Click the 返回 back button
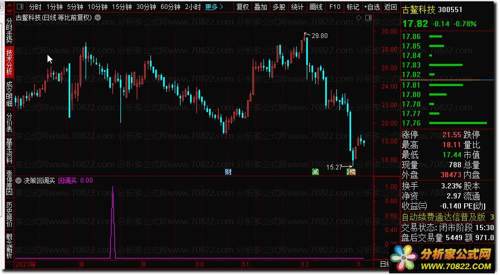Image resolution: width=500 pixels, height=275 pixels. (x=390, y=7)
